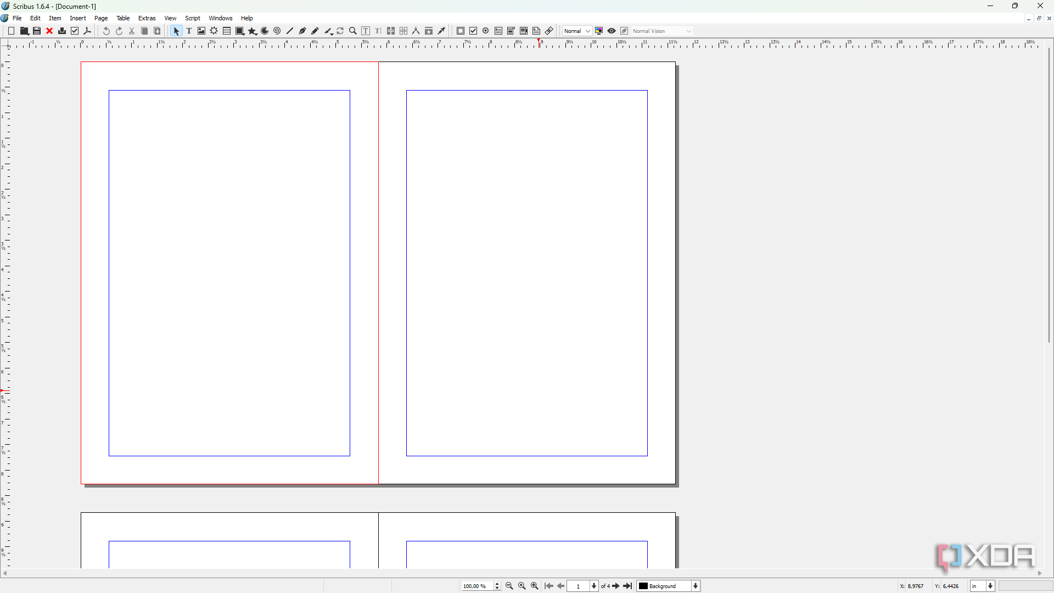Insert PDF Radio Button tool
Image resolution: width=1054 pixels, height=593 pixels.
486,31
